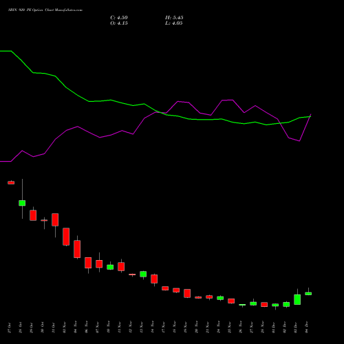344x344 pixels.
Task: Select the red 04 Nov candlestick body
Action: pos(77,249)
